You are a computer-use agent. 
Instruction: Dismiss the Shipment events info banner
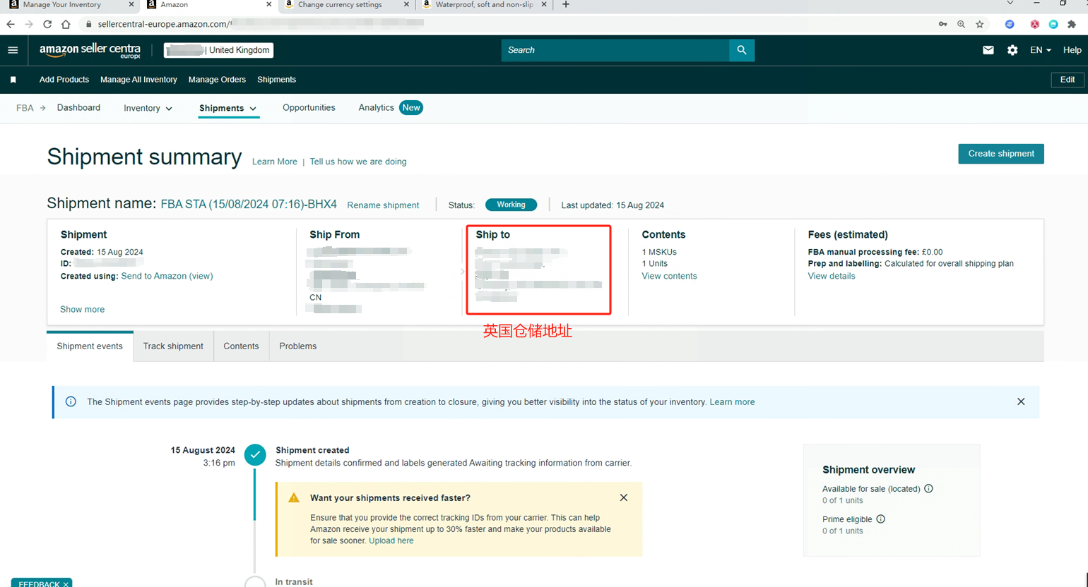(x=1021, y=401)
